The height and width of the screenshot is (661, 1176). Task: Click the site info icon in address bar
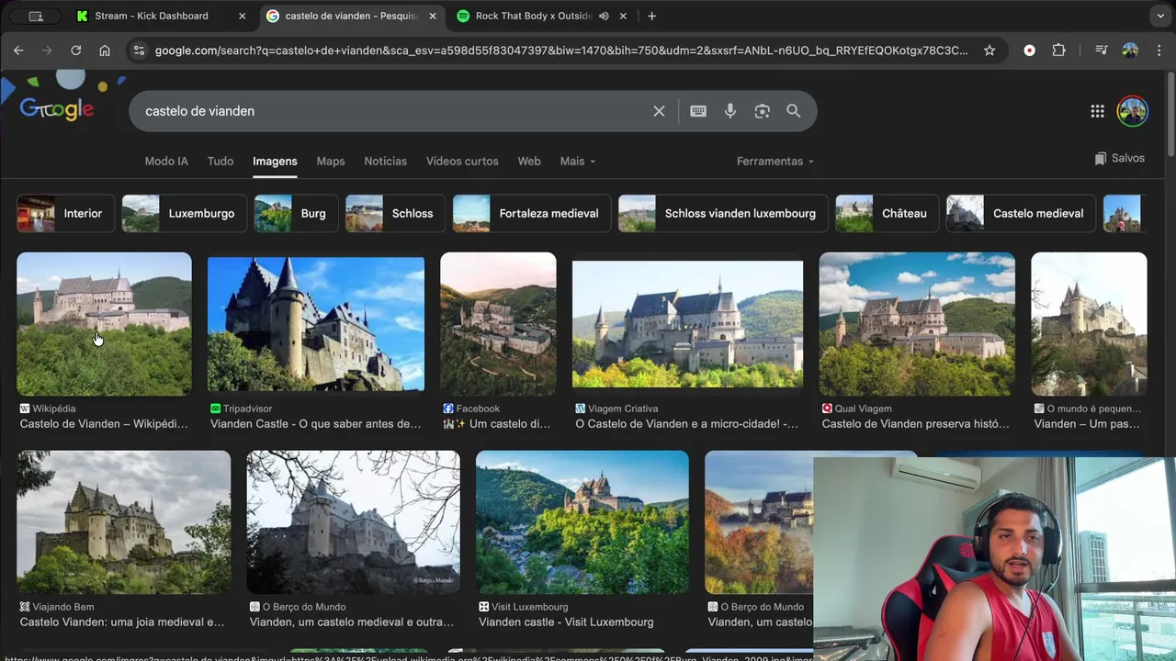(139, 50)
